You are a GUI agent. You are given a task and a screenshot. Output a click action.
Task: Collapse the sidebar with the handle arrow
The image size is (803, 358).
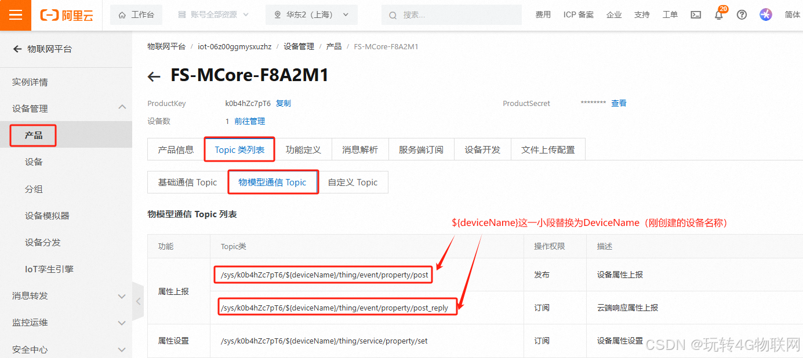[138, 301]
